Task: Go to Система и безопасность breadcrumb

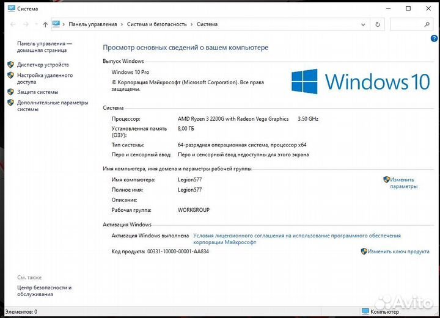Action: [x=156, y=24]
